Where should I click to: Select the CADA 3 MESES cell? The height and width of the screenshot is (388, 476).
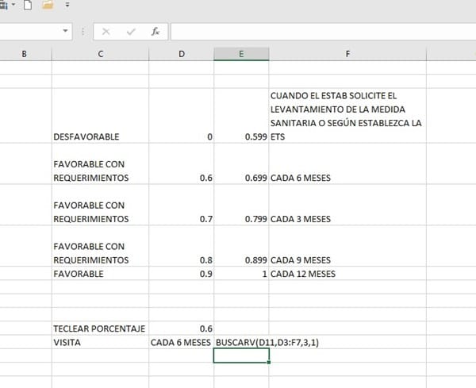(x=347, y=205)
